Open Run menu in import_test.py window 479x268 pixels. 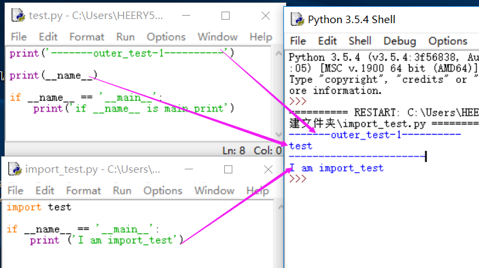coord(122,190)
